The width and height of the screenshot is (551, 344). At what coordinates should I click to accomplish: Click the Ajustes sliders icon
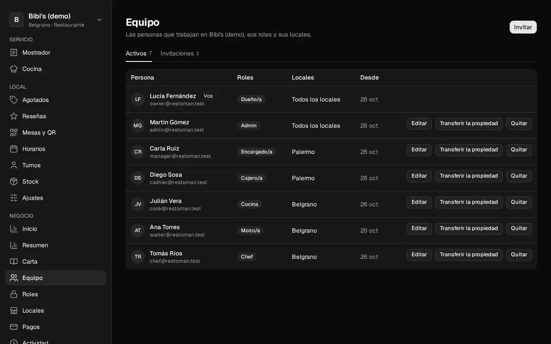14,198
